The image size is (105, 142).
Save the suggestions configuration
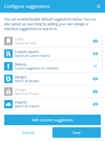click(x=77, y=132)
